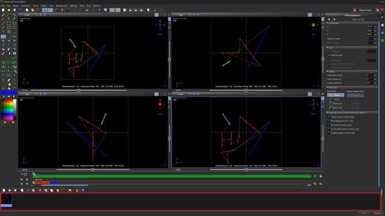Select the green rectangle outline tool in toolbox
The image size is (385, 216).
coord(9,62)
